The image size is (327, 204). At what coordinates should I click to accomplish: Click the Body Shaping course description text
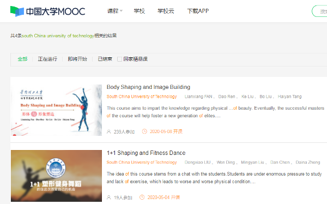(x=215, y=112)
